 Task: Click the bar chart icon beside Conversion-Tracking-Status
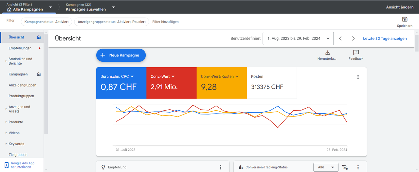point(241,167)
